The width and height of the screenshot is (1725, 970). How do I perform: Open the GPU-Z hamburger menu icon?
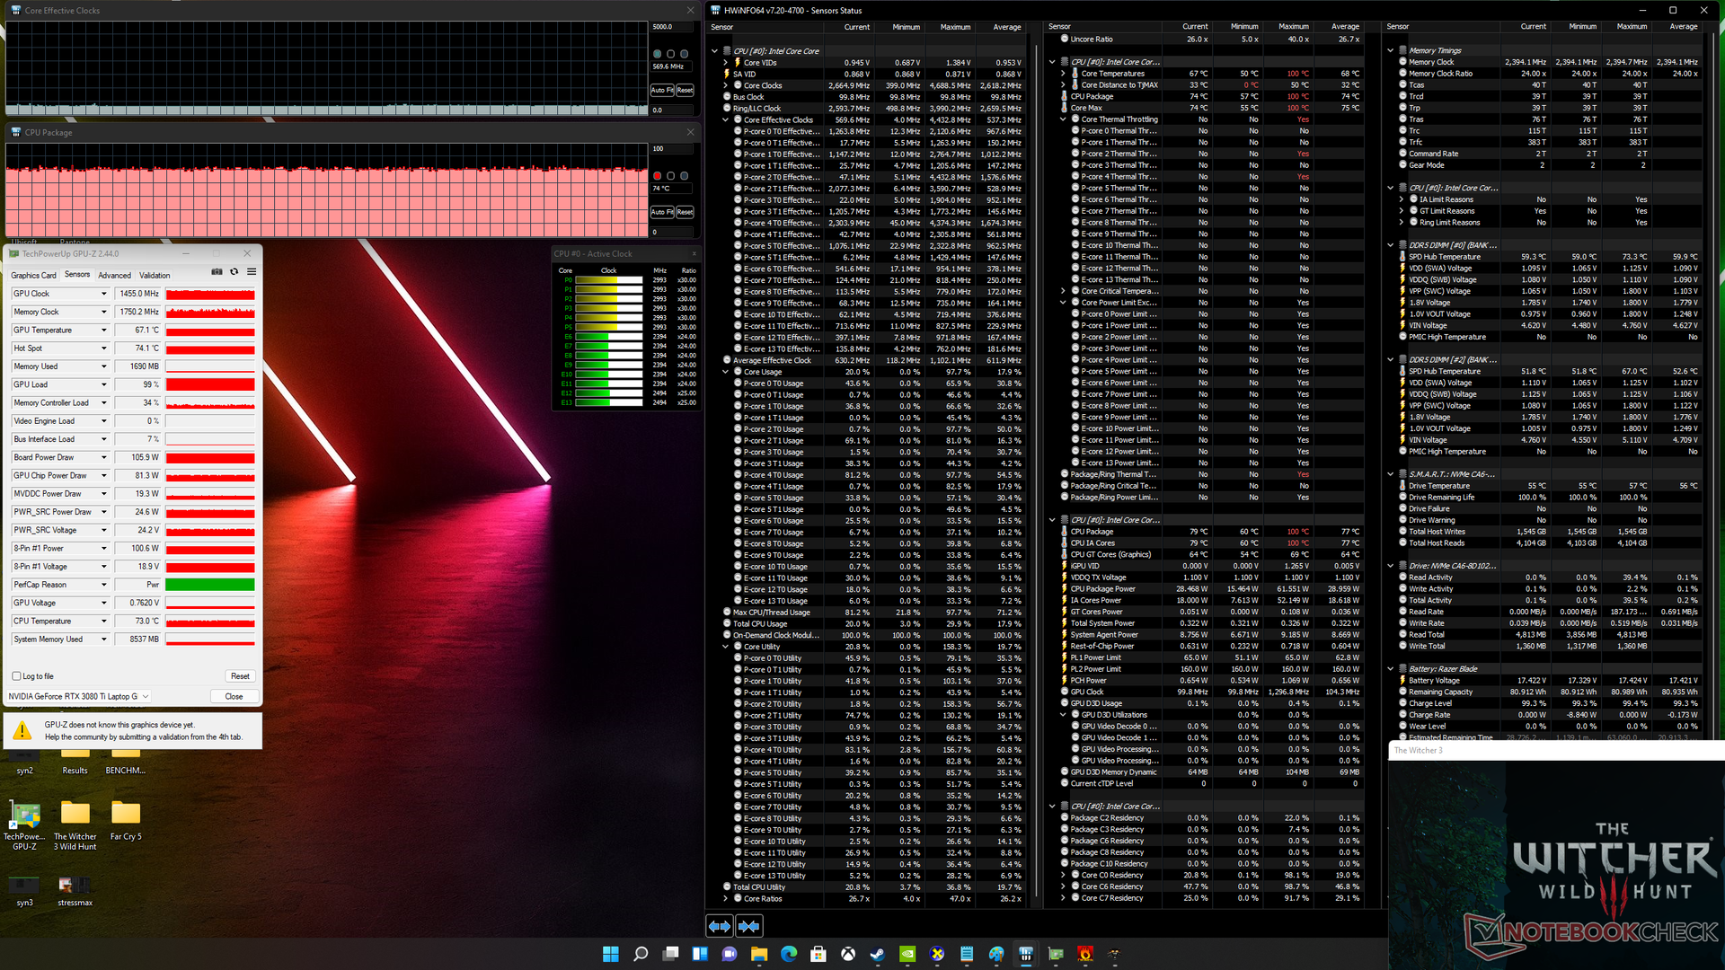point(252,271)
